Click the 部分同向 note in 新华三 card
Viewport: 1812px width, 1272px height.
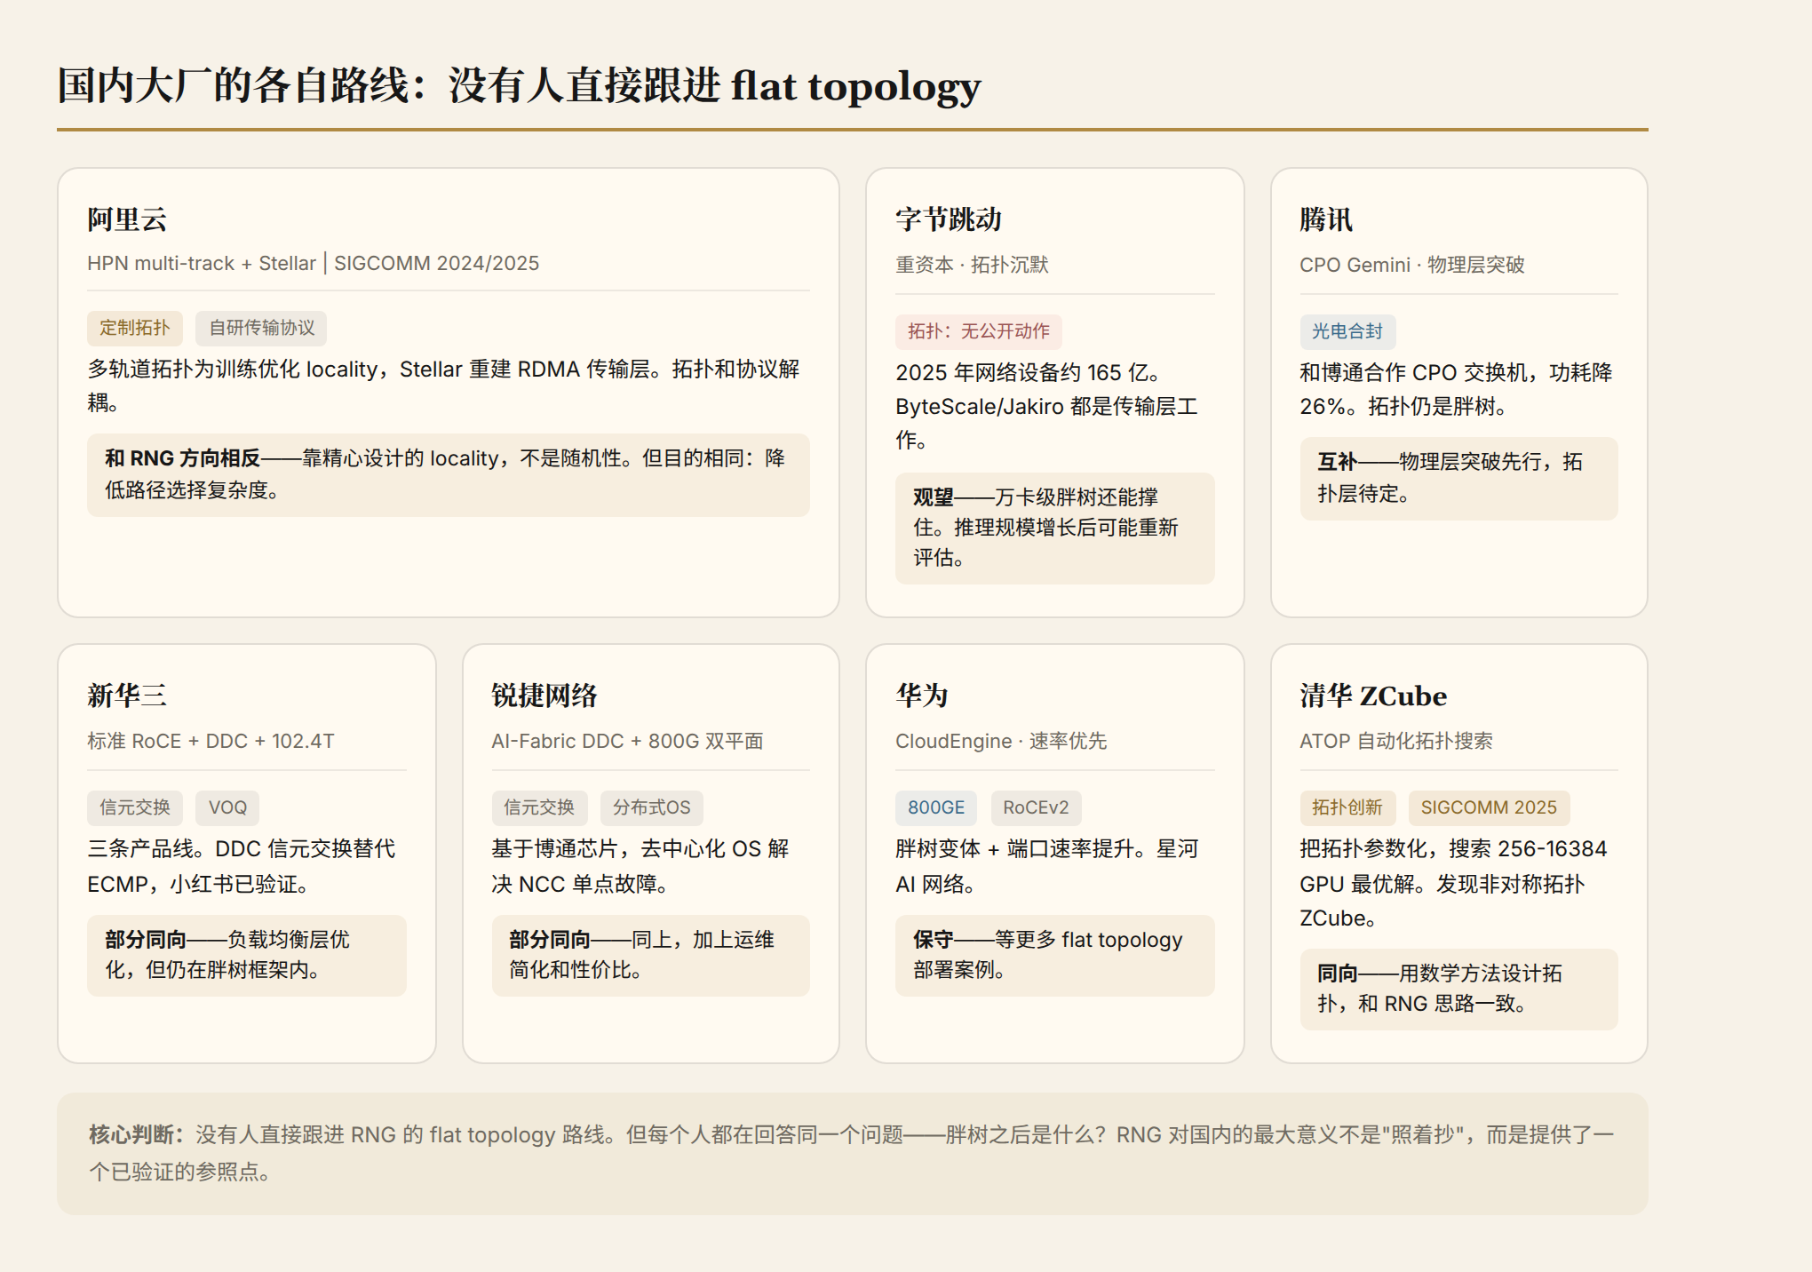246,955
